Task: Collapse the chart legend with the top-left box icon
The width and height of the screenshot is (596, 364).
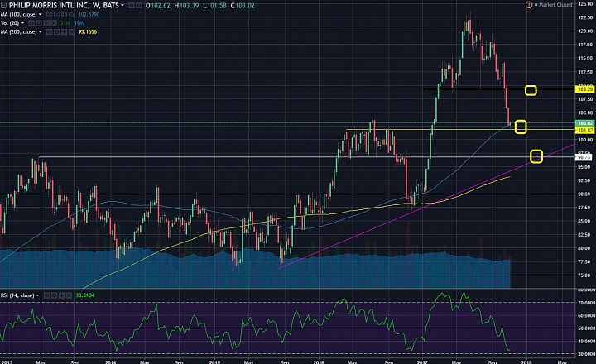Action: [x=3, y=5]
